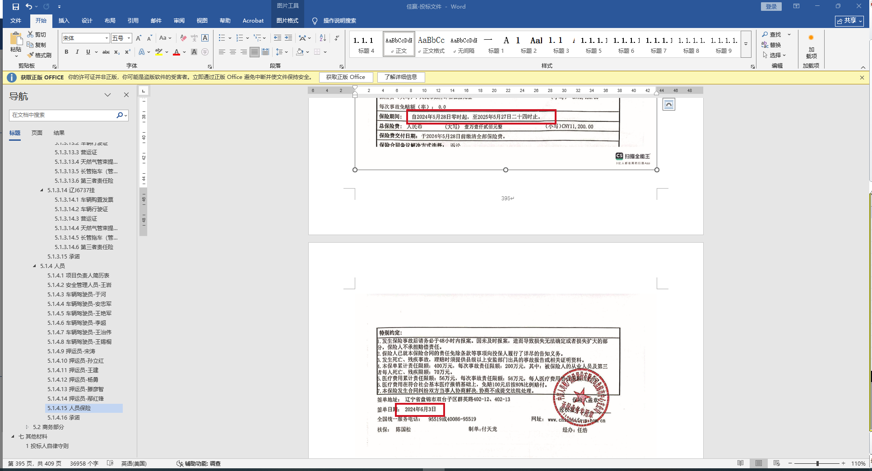Toggle subscript formatting
Viewport: 872px width, 471px height.
(117, 52)
